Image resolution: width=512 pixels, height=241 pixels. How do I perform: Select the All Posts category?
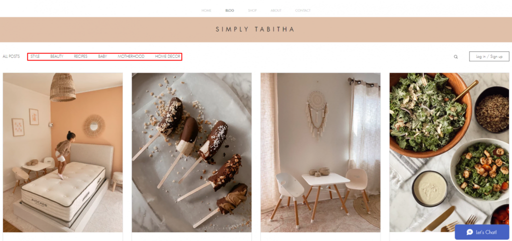coord(11,56)
